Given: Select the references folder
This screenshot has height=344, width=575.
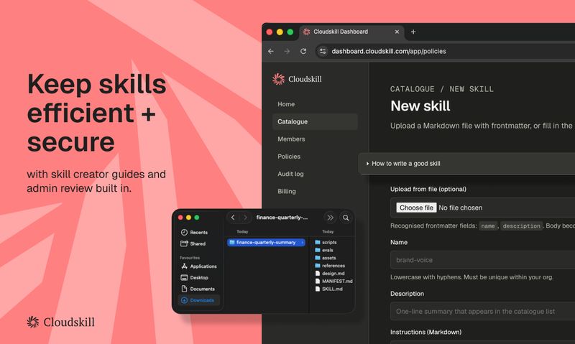Looking at the screenshot, I should tap(330, 266).
